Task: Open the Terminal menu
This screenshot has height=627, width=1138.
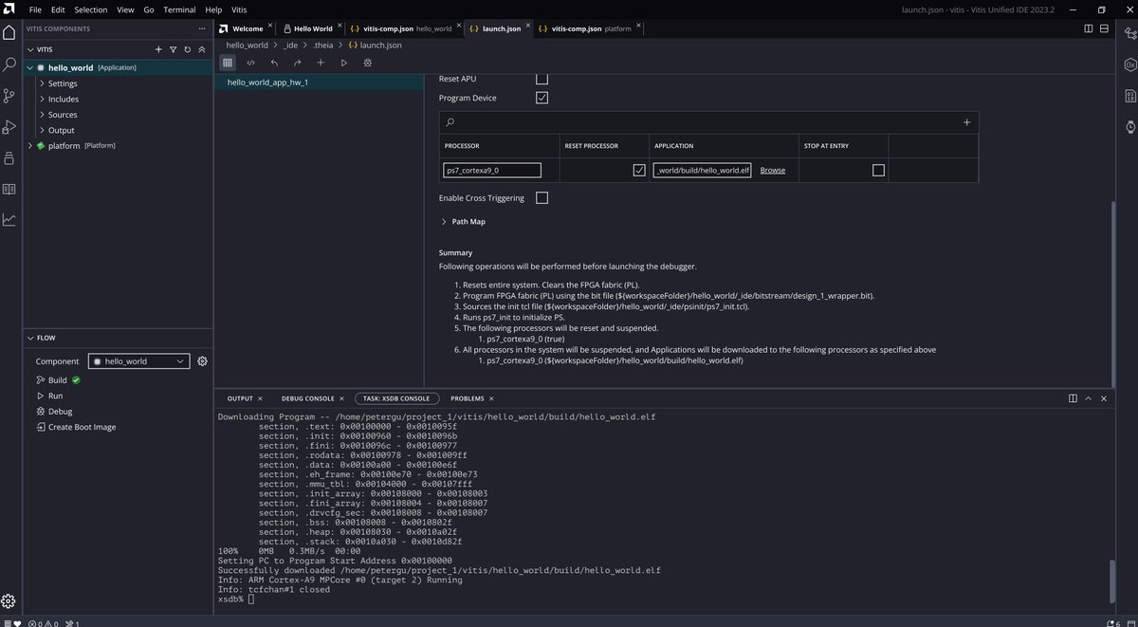Action: click(x=179, y=9)
